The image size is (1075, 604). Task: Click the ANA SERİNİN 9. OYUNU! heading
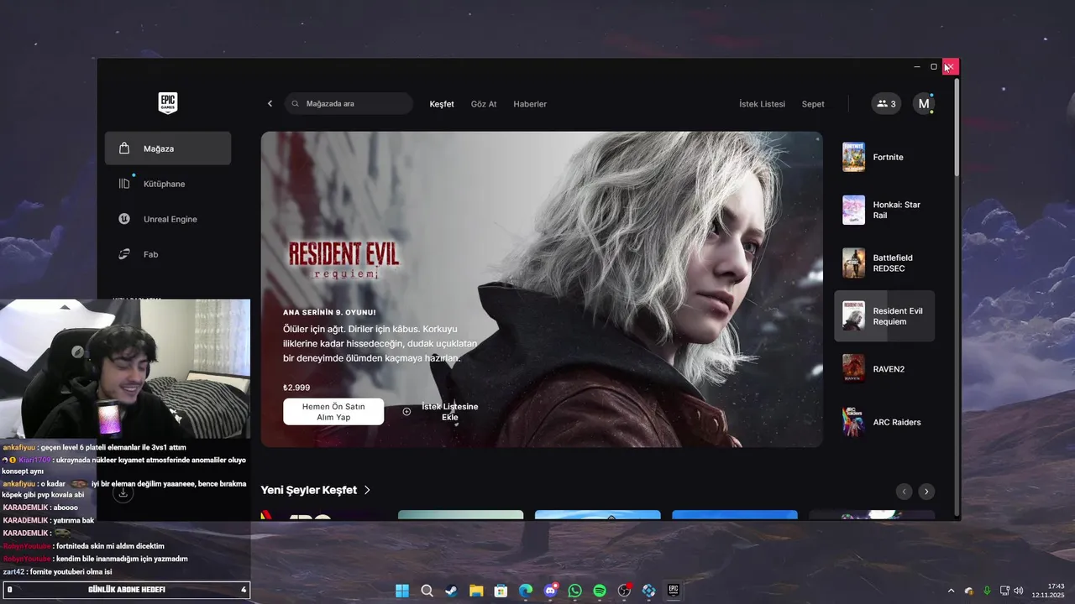click(x=329, y=312)
